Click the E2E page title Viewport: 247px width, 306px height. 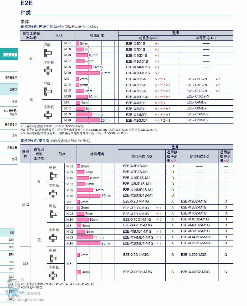pyautogui.click(x=27, y=3)
